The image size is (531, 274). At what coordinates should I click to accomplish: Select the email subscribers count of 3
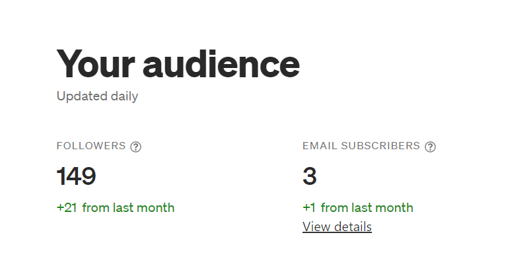coord(310,176)
